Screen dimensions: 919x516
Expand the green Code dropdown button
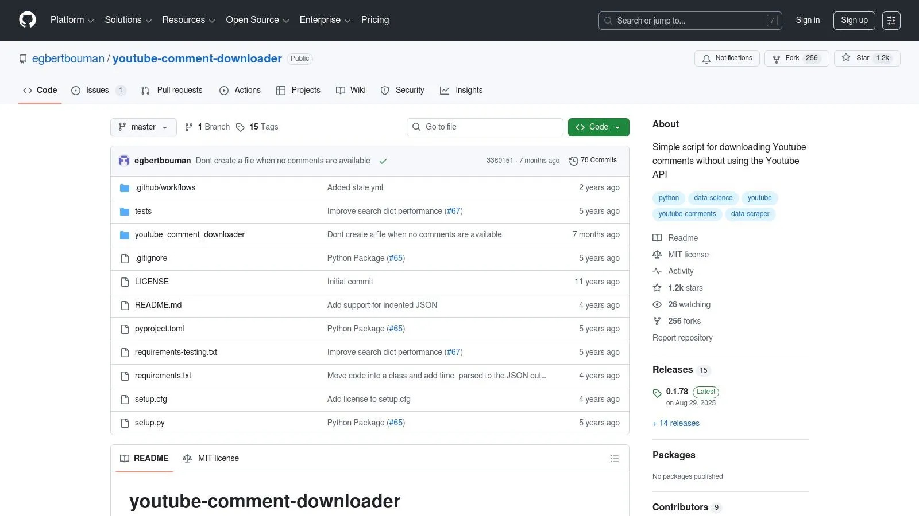tap(598, 127)
